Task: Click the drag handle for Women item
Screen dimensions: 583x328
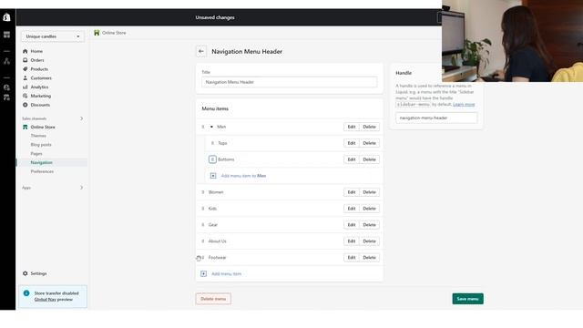Action: [x=203, y=192]
